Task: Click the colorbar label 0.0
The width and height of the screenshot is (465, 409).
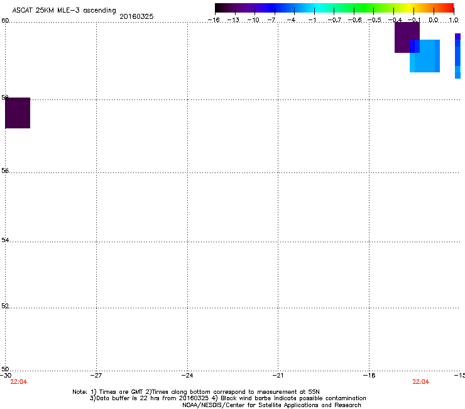Action: (434, 20)
